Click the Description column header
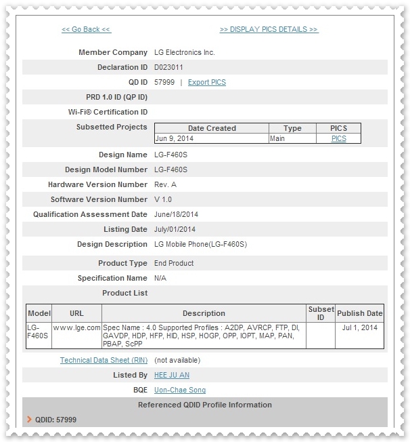 click(x=204, y=313)
